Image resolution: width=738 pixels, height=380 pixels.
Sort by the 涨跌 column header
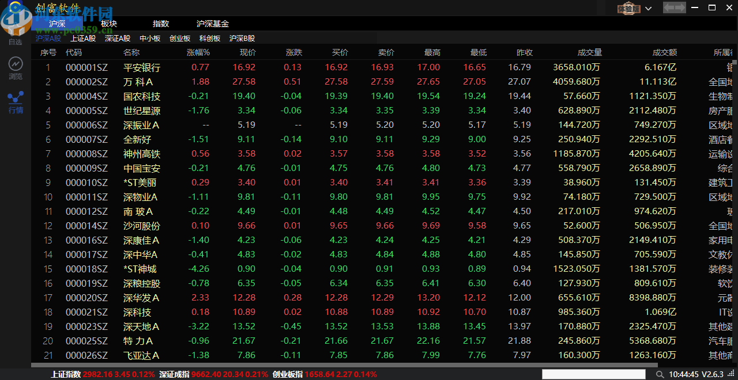point(294,52)
